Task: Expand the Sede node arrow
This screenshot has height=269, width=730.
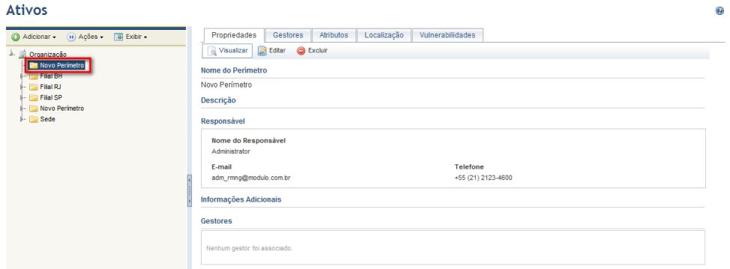Action: click(x=22, y=120)
